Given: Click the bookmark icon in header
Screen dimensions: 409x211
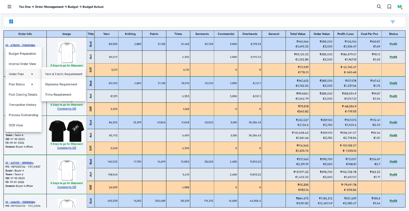Looking at the screenshot, I should (389, 7).
